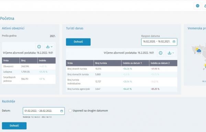This screenshot has width=206, height=132.
Task: Click Dohvati button under Razdoblje
Action: 14,126
